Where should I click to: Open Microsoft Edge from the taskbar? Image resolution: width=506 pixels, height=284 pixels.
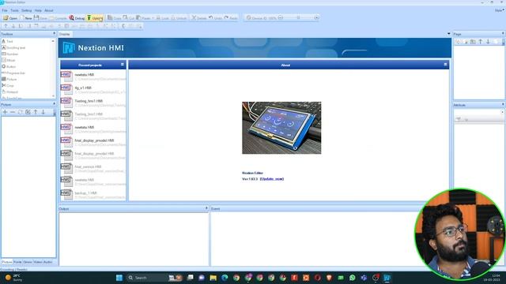[225, 278]
